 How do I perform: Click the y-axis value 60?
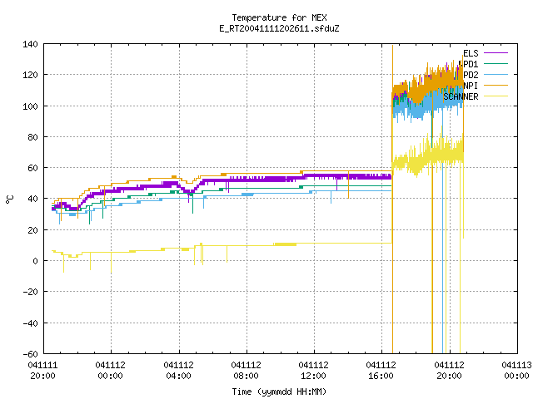[33, 168]
